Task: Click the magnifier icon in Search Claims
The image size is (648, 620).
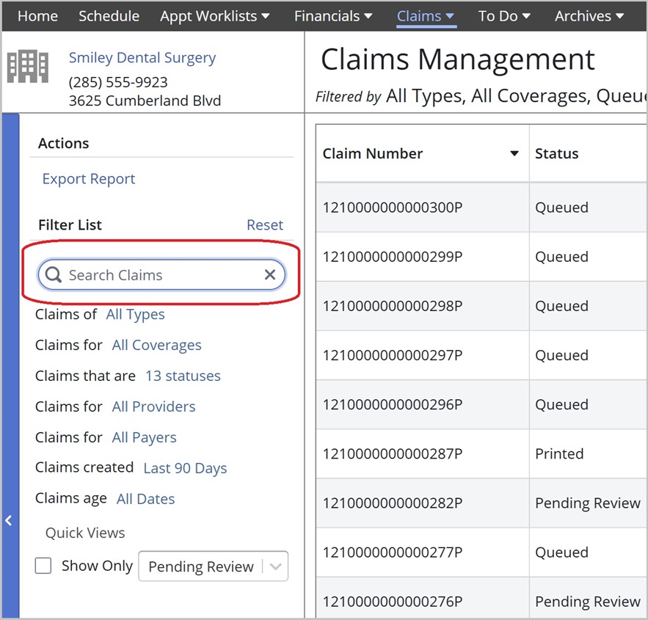Action: tap(54, 274)
